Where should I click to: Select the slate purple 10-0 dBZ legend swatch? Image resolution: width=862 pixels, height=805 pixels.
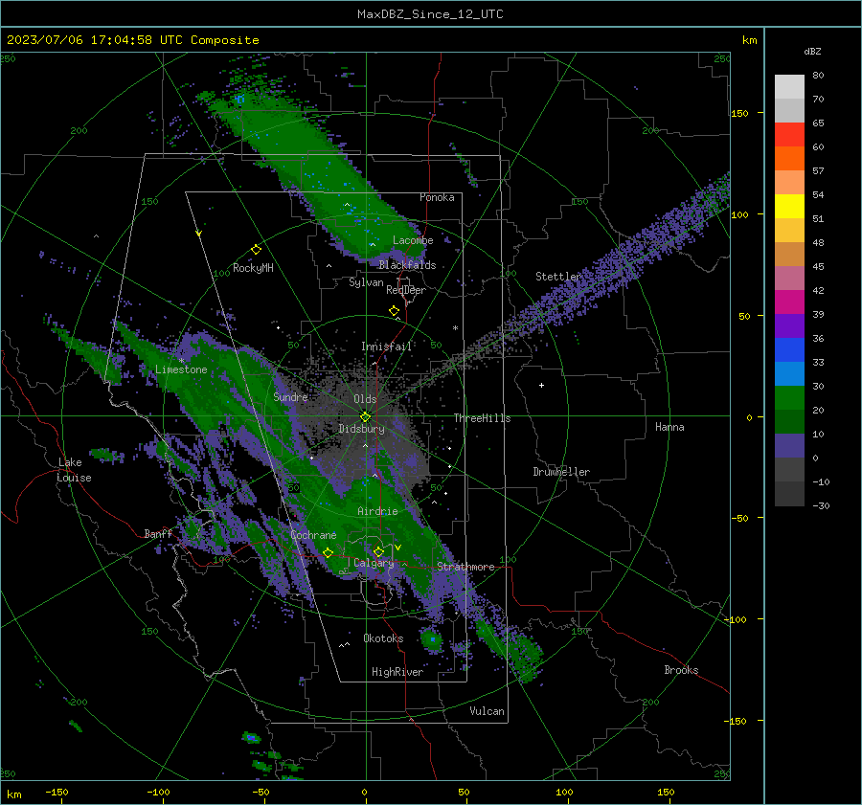click(789, 446)
